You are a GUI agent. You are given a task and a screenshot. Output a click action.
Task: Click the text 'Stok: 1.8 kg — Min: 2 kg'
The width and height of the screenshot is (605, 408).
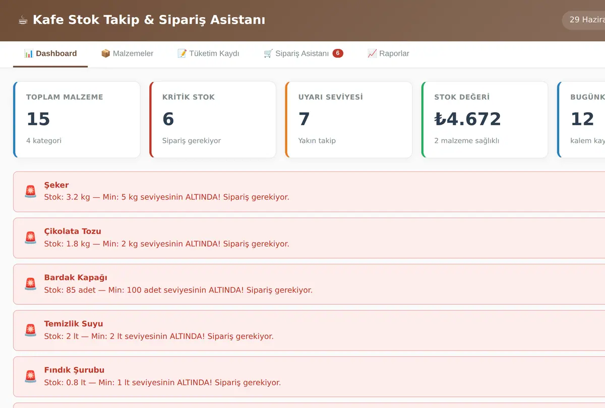tap(91, 244)
